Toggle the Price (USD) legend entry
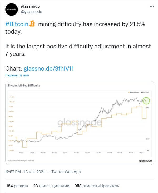Viewport: 158px width, 193px height. tap(145, 92)
